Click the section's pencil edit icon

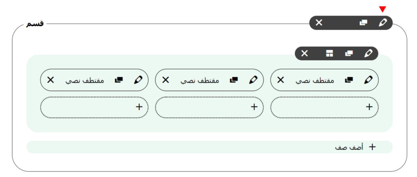pyautogui.click(x=382, y=23)
